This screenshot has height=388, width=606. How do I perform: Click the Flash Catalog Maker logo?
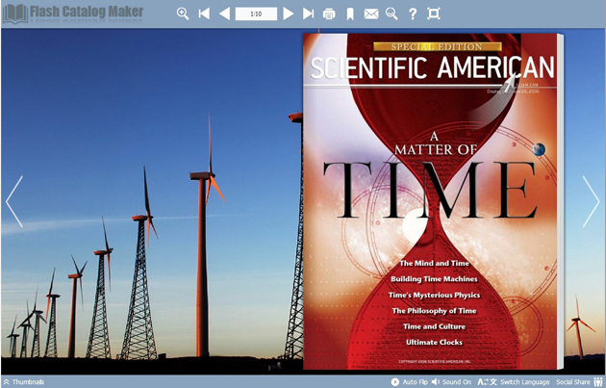point(73,13)
